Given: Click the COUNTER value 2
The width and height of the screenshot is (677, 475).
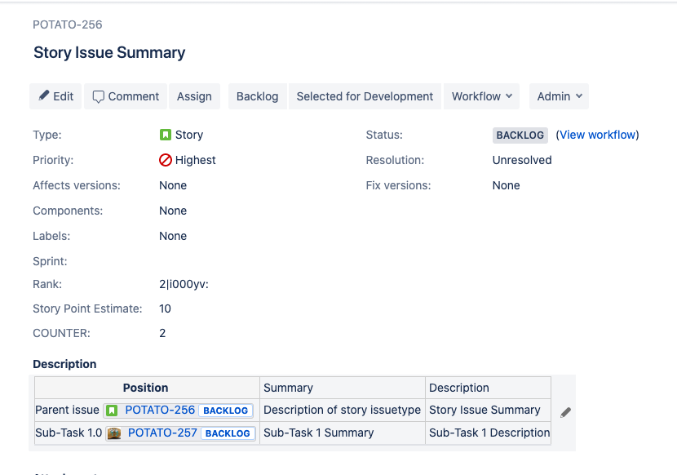Looking at the screenshot, I should click(x=162, y=333).
